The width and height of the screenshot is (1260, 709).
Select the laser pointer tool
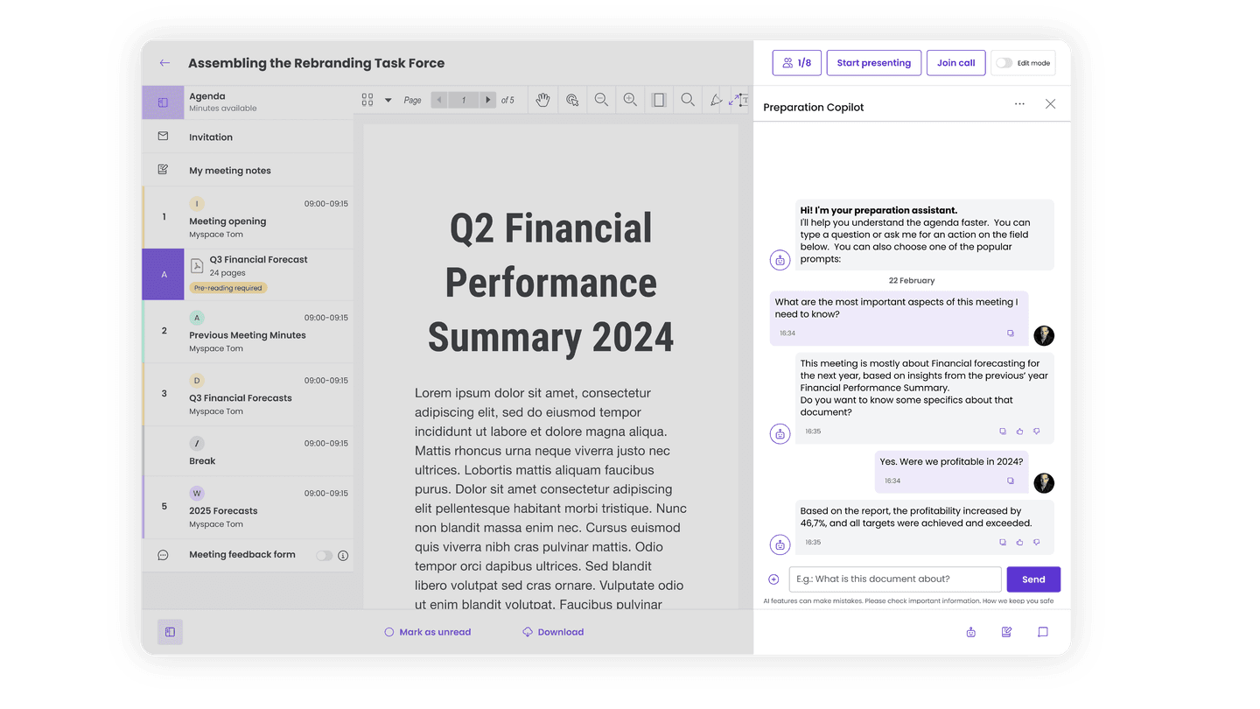(x=572, y=99)
